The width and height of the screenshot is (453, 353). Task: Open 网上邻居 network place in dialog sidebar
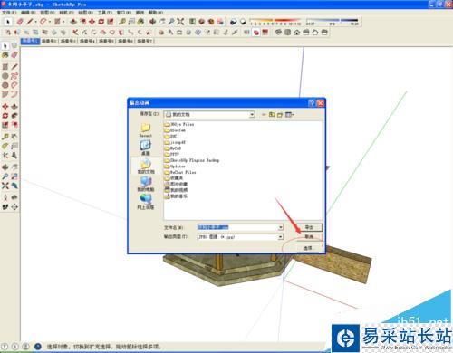[x=146, y=202]
